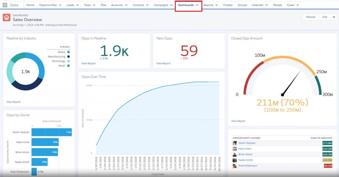Viewport: 339px width, 177px height.
Task: Open the Opportunities dropdown arrow
Action: pyautogui.click(x=60, y=5)
